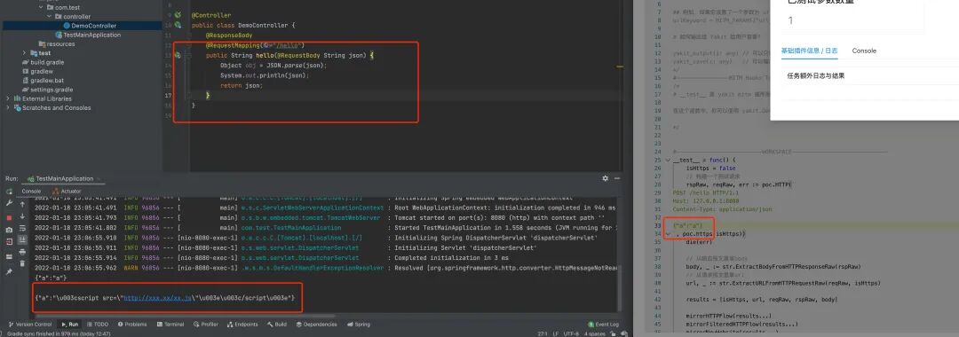Image resolution: width=959 pixels, height=337 pixels.
Task: Jump down the stack trace arrow
Action: pyautogui.click(x=22, y=216)
